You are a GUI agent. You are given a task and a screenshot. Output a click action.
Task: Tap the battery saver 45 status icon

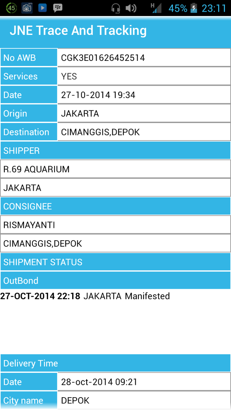(x=11, y=8)
